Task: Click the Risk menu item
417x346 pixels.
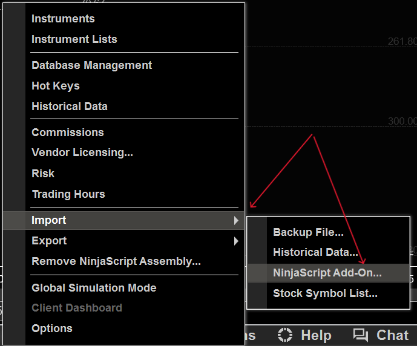Action: pos(43,174)
